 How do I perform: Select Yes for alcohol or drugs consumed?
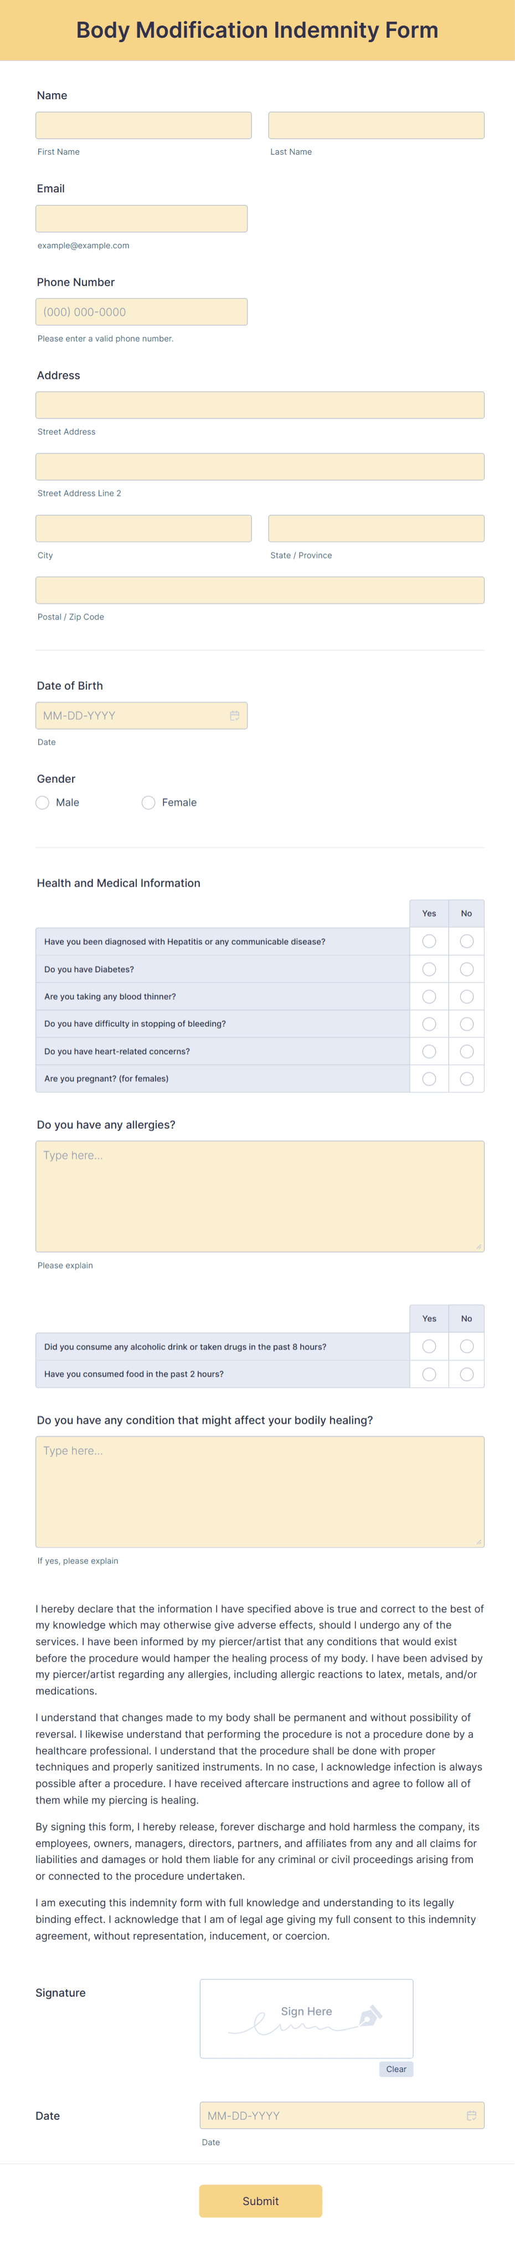coord(429,1346)
